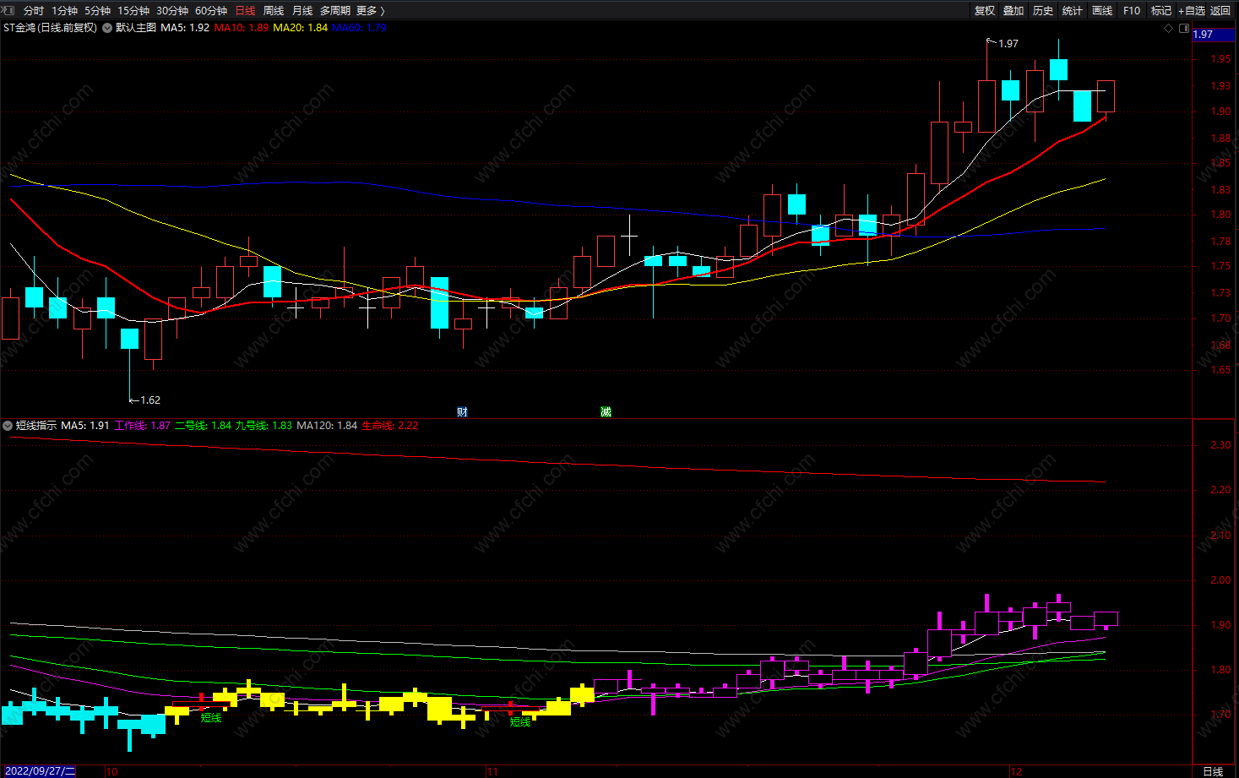Open the 多周期 multi-period view

click(335, 11)
